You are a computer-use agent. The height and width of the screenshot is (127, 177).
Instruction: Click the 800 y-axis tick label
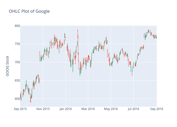click(17, 26)
